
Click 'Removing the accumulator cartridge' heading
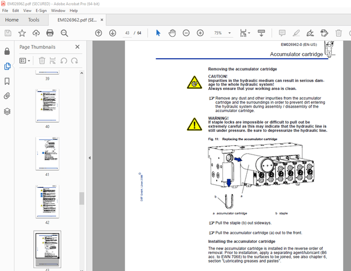point(242,69)
